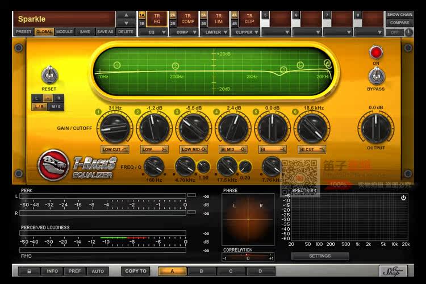Screen dimensions: 426x284
Task: Open the CLIPPER module dropdown
Action: 245,32
